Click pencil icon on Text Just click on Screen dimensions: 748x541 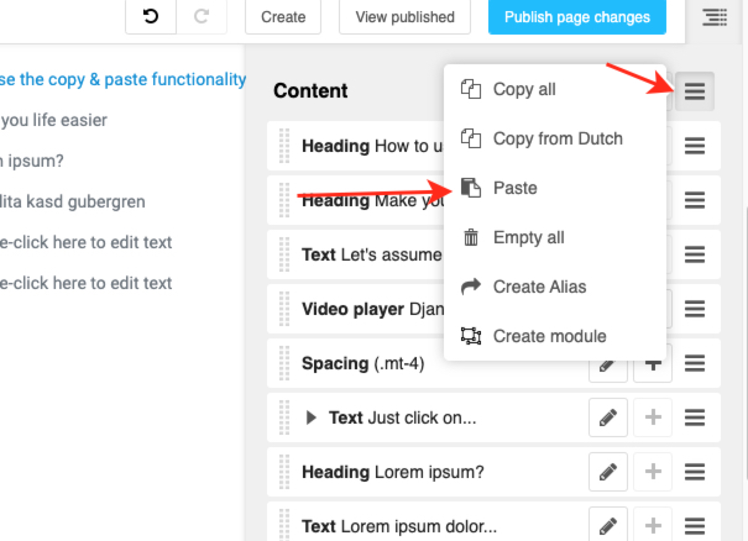click(x=608, y=418)
